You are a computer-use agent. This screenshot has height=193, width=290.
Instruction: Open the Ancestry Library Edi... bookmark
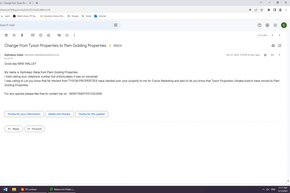[x=52, y=16]
